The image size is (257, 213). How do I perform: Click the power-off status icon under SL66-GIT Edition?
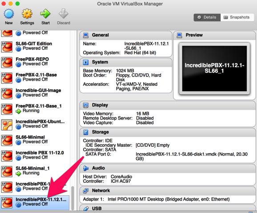(x=18, y=49)
